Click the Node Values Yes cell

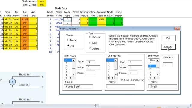click(x=42, y=1)
